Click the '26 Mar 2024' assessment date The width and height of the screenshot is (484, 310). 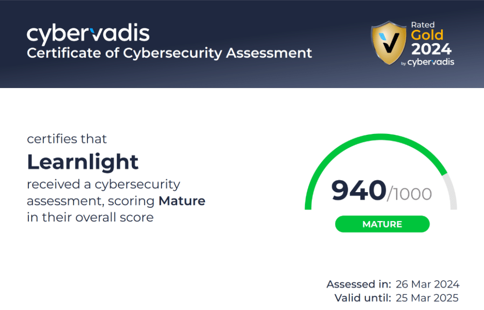427,284
